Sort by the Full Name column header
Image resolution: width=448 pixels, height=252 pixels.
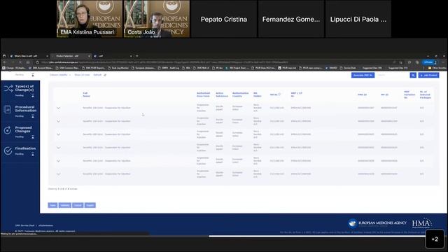[86, 94]
